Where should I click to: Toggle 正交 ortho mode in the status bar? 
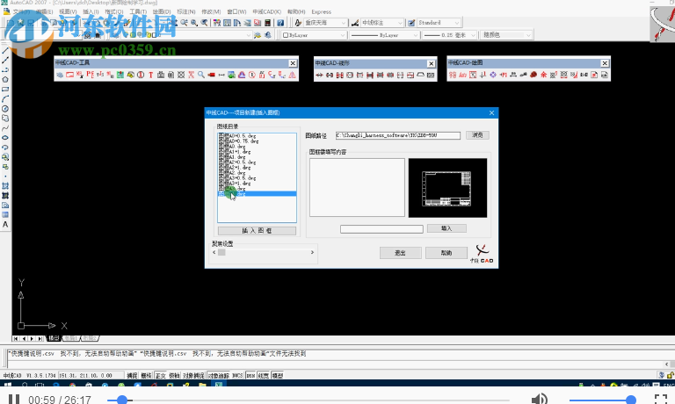160,375
